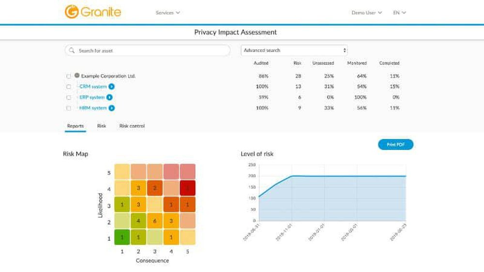The width and height of the screenshot is (484, 272).
Task: Open the Advanced search dropdown
Action: click(x=294, y=50)
